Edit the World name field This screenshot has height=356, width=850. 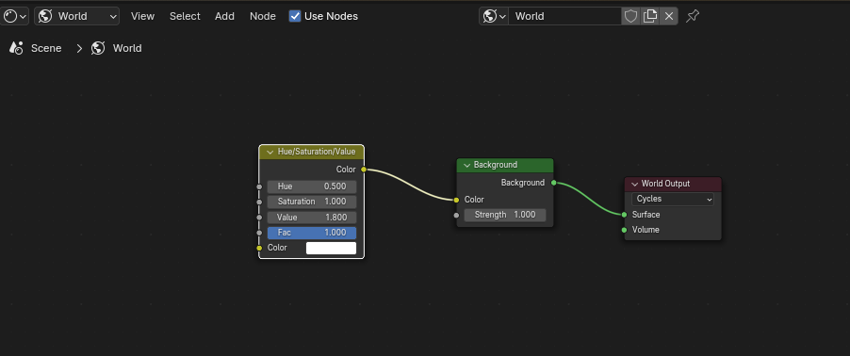coord(564,16)
